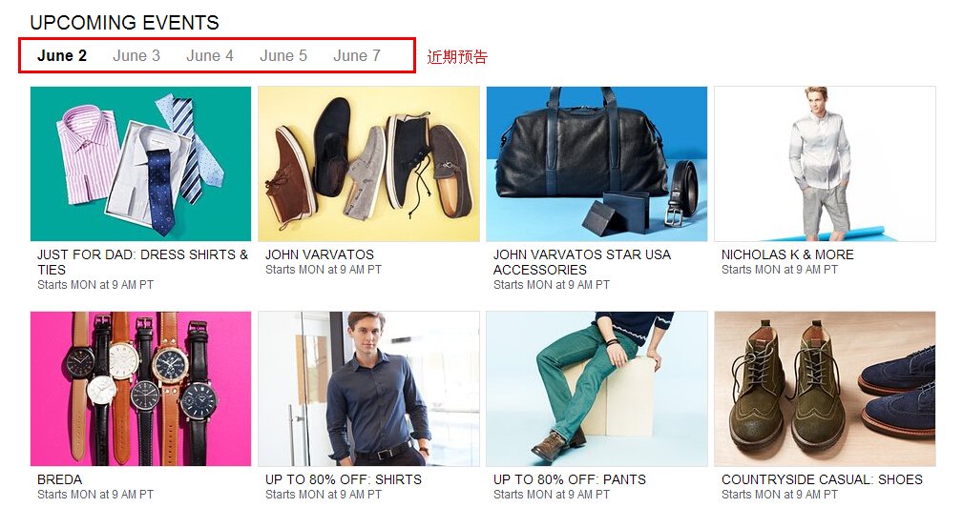Click start time under 80% Off: Pants
This screenshot has height=508, width=963.
tap(552, 495)
